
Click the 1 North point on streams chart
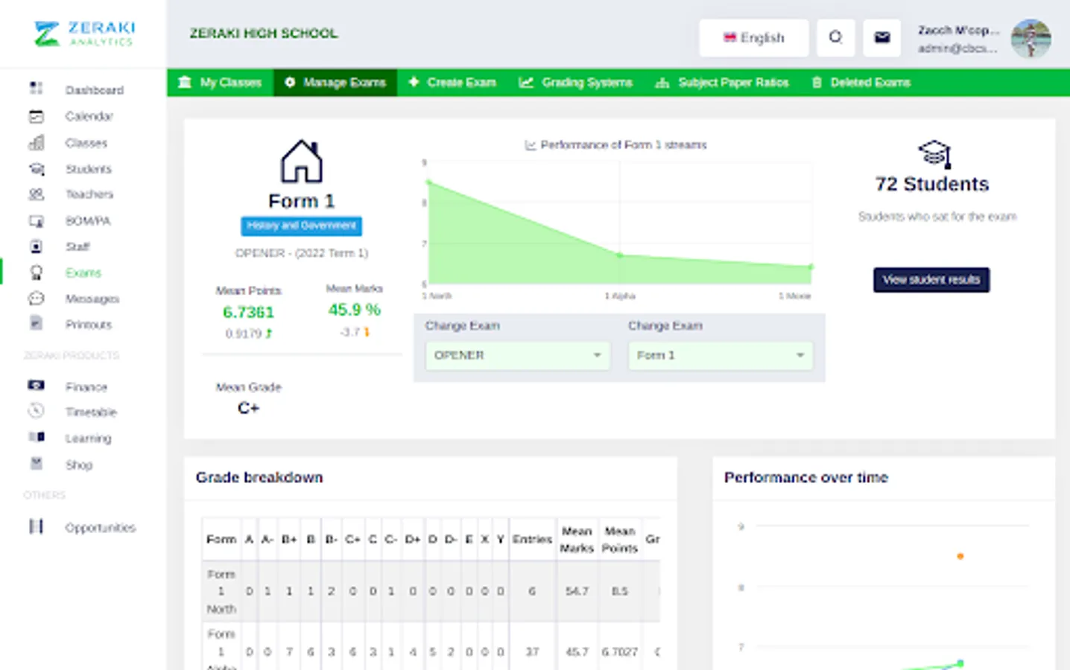pos(428,182)
